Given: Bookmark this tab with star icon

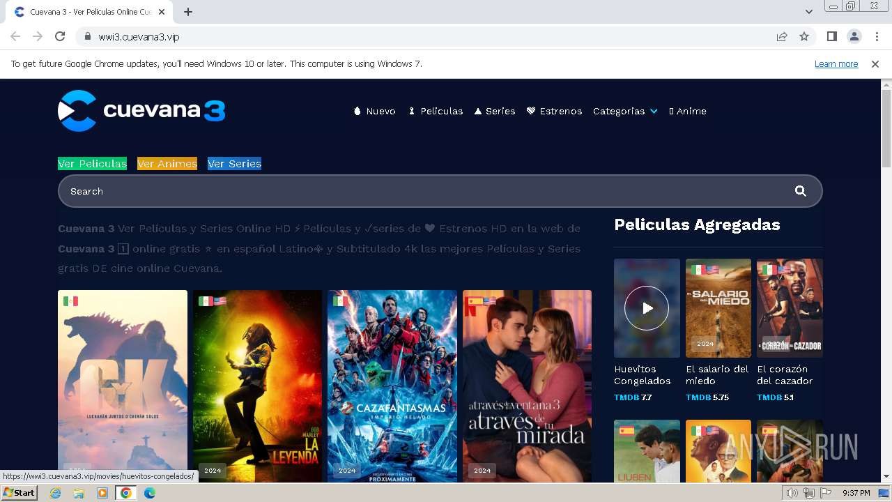Looking at the screenshot, I should click(804, 36).
